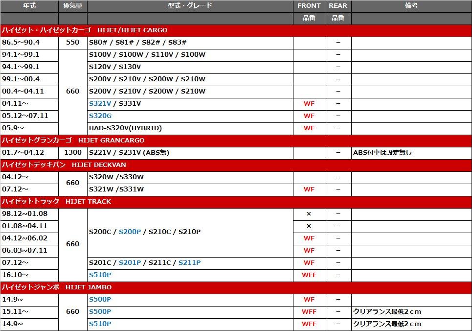Click the 00.4~04.11 year cell
This screenshot has height=331, width=472.
[x=29, y=92]
